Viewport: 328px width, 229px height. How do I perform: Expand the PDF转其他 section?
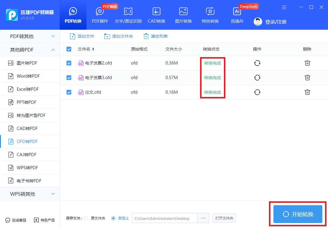(30, 36)
